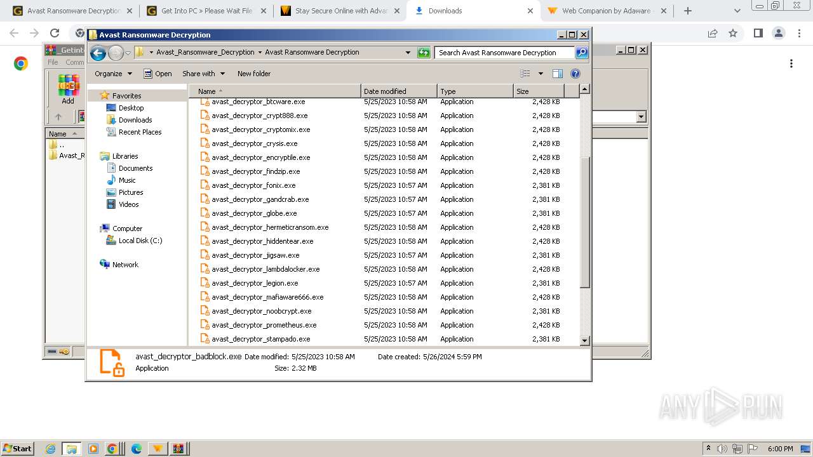This screenshot has width=813, height=457.
Task: Select Local Disk (C:)
Action: 140,241
